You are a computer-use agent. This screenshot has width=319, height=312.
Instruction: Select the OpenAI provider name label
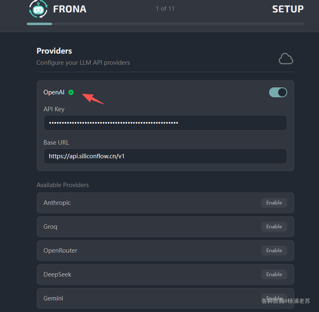click(x=54, y=92)
